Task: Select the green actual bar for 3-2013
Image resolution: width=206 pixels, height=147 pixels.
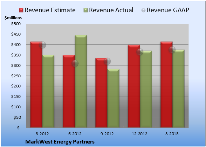Action: point(178,88)
